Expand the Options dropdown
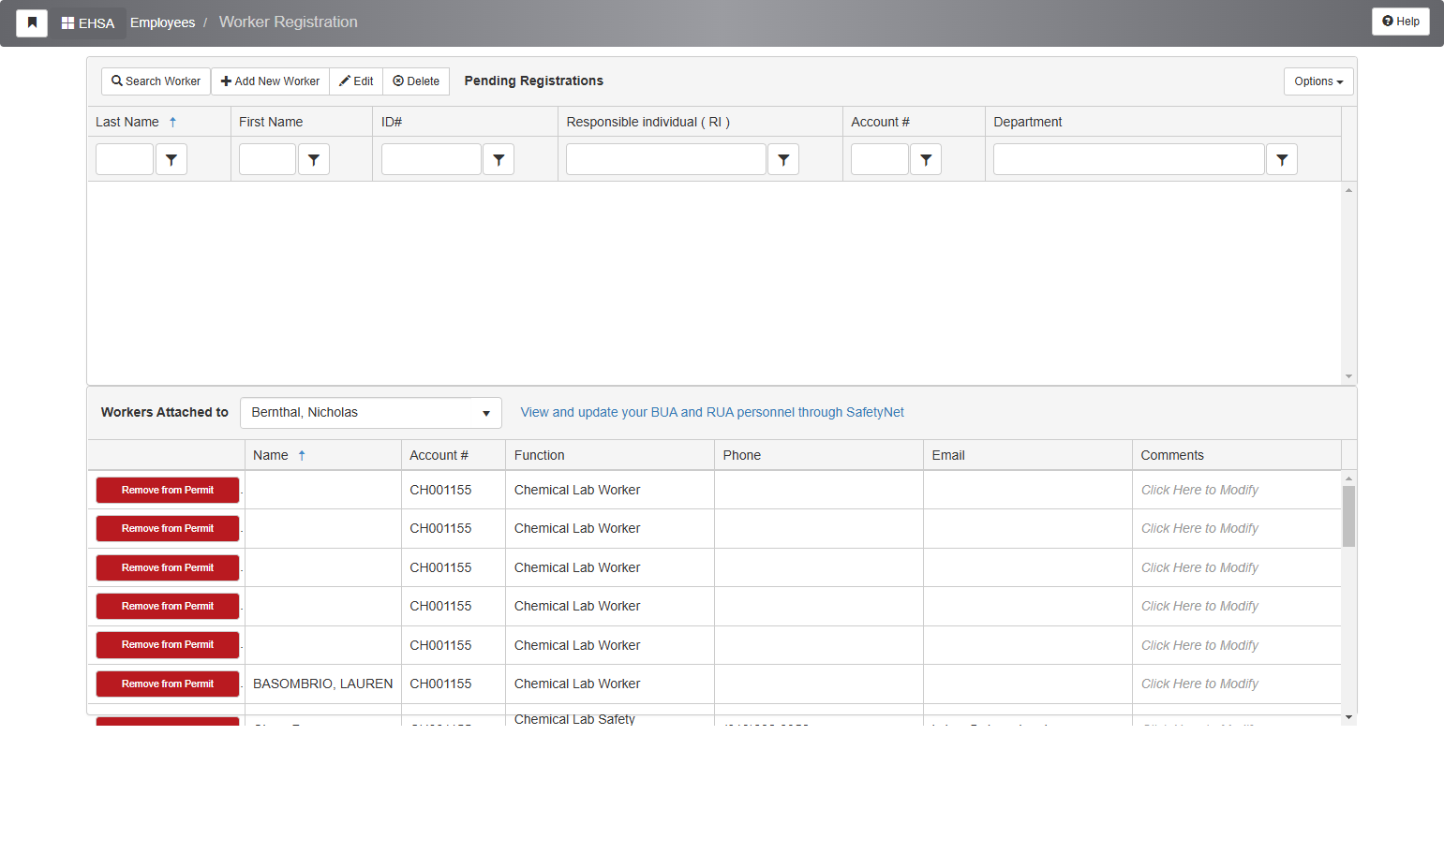The image size is (1444, 853). click(1318, 81)
